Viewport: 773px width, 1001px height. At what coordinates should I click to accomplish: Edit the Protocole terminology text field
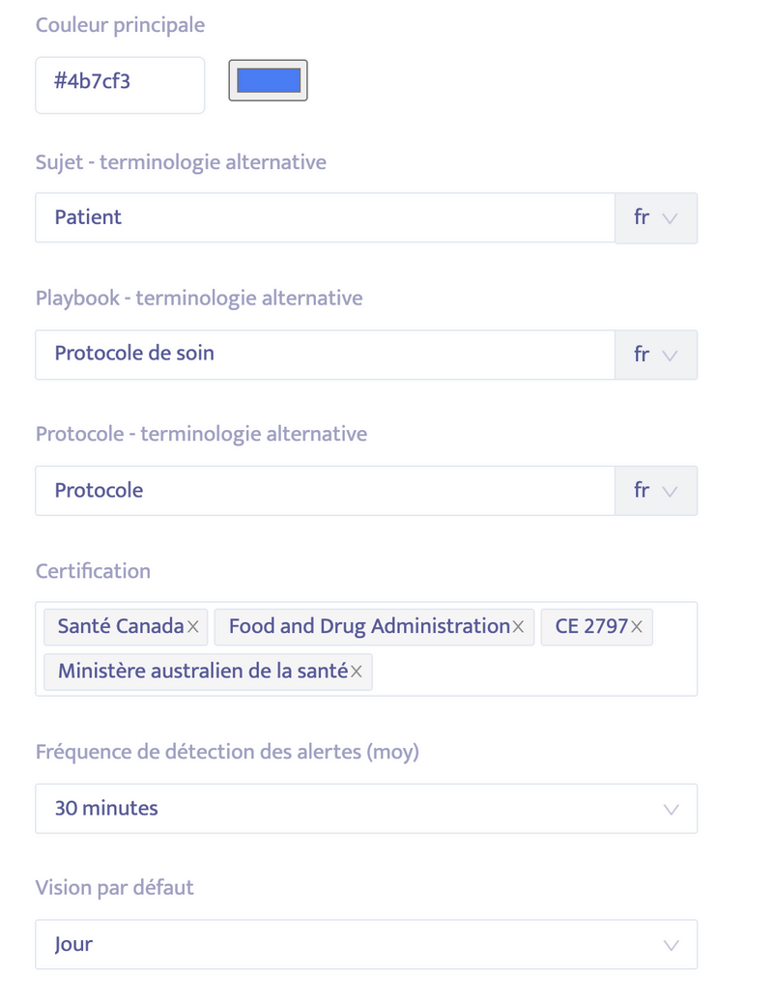[324, 491]
